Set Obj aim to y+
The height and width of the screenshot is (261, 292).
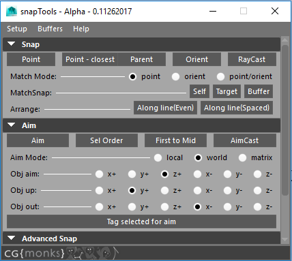coord(132,174)
